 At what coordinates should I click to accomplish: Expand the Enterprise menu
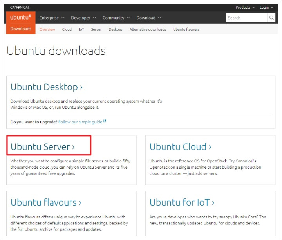(52, 18)
